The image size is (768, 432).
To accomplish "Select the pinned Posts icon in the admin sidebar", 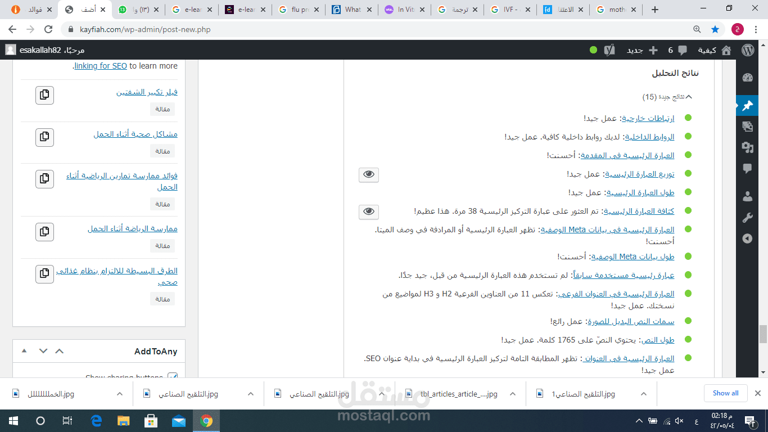I will [x=747, y=105].
